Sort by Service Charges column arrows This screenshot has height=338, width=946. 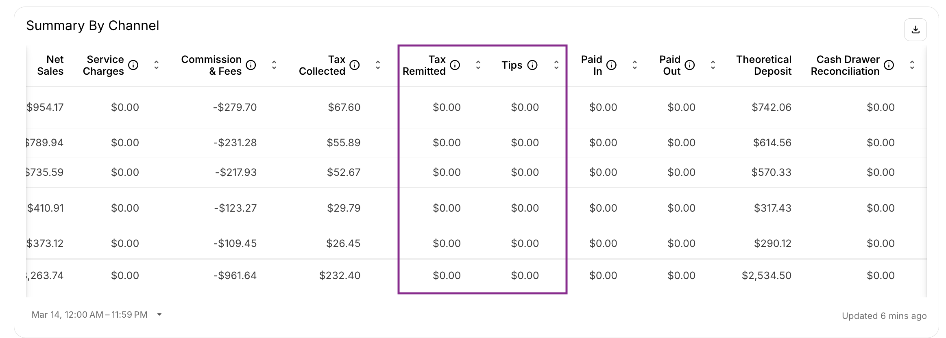point(157,65)
